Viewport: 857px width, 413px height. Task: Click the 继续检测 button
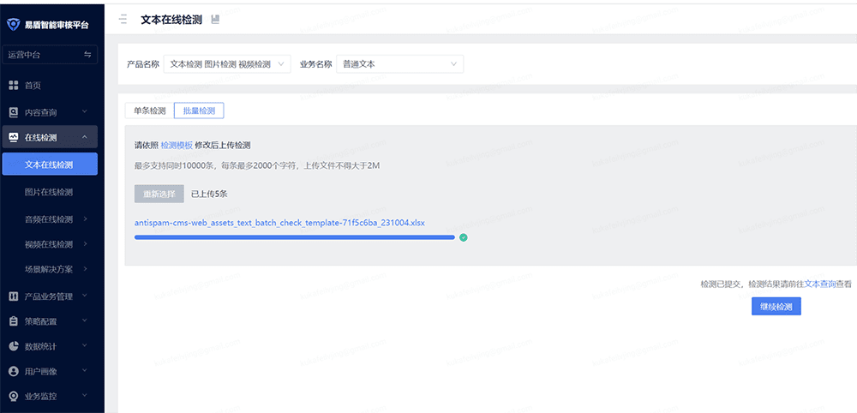click(776, 307)
